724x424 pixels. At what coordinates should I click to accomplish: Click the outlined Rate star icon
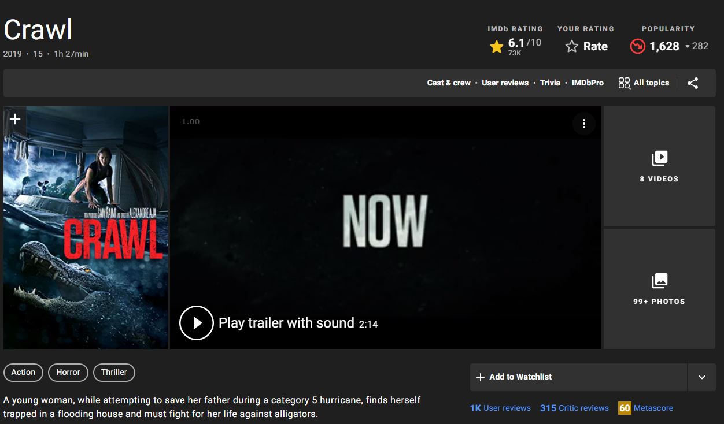point(572,47)
